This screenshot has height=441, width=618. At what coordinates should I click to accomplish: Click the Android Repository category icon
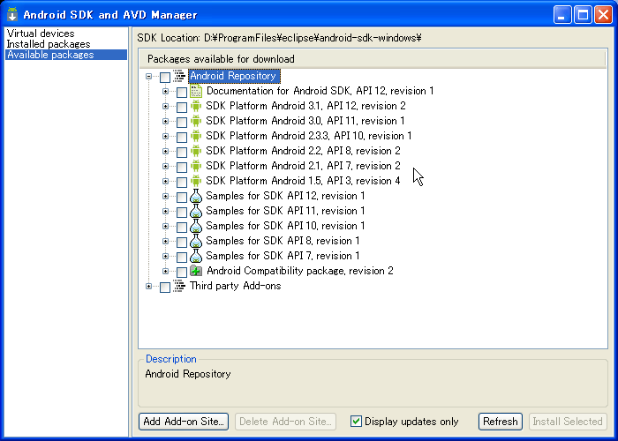tap(179, 76)
